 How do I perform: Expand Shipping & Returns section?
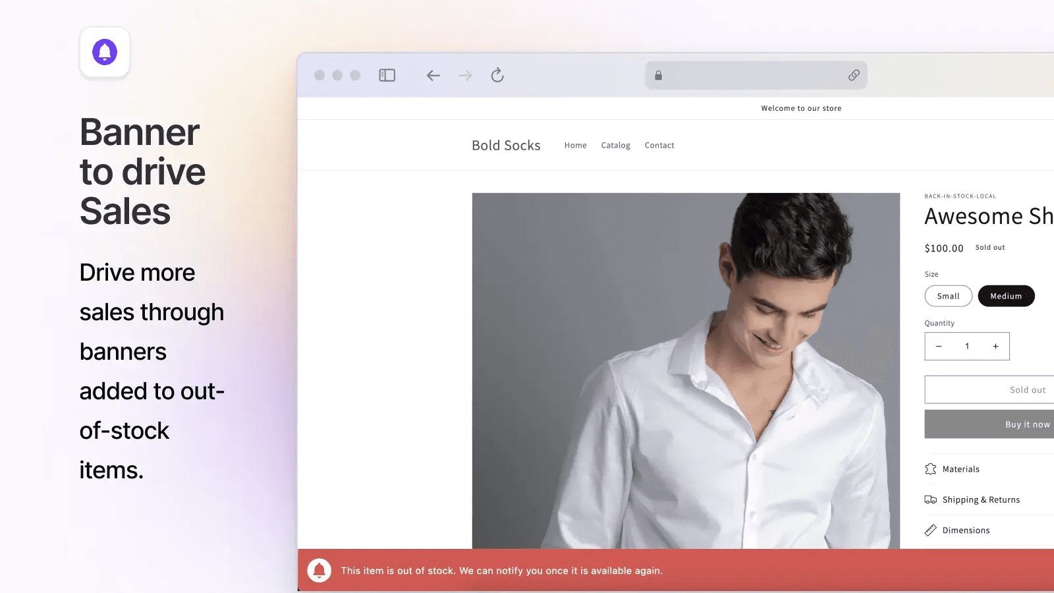[980, 500]
